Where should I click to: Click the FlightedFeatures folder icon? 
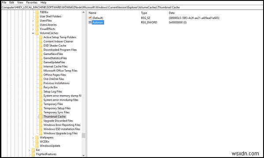[x=33, y=154]
